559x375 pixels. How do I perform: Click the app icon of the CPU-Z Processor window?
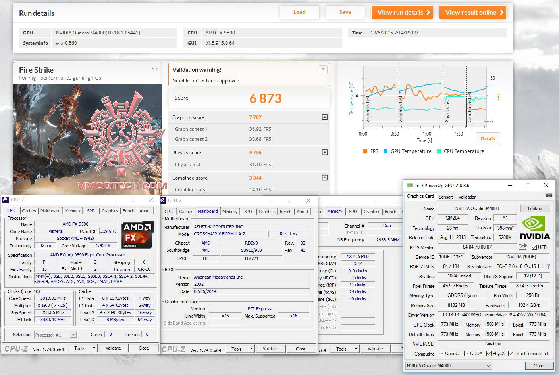click(x=6, y=200)
